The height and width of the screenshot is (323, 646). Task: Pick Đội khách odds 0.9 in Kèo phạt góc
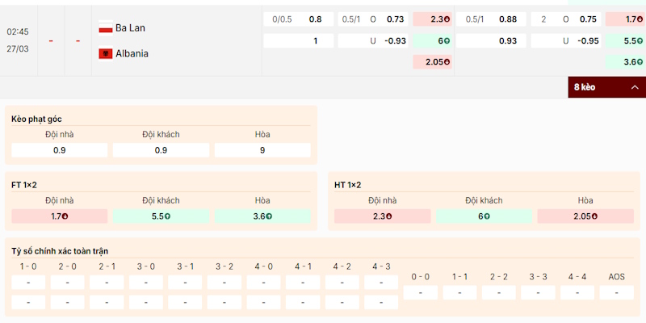[161, 150]
